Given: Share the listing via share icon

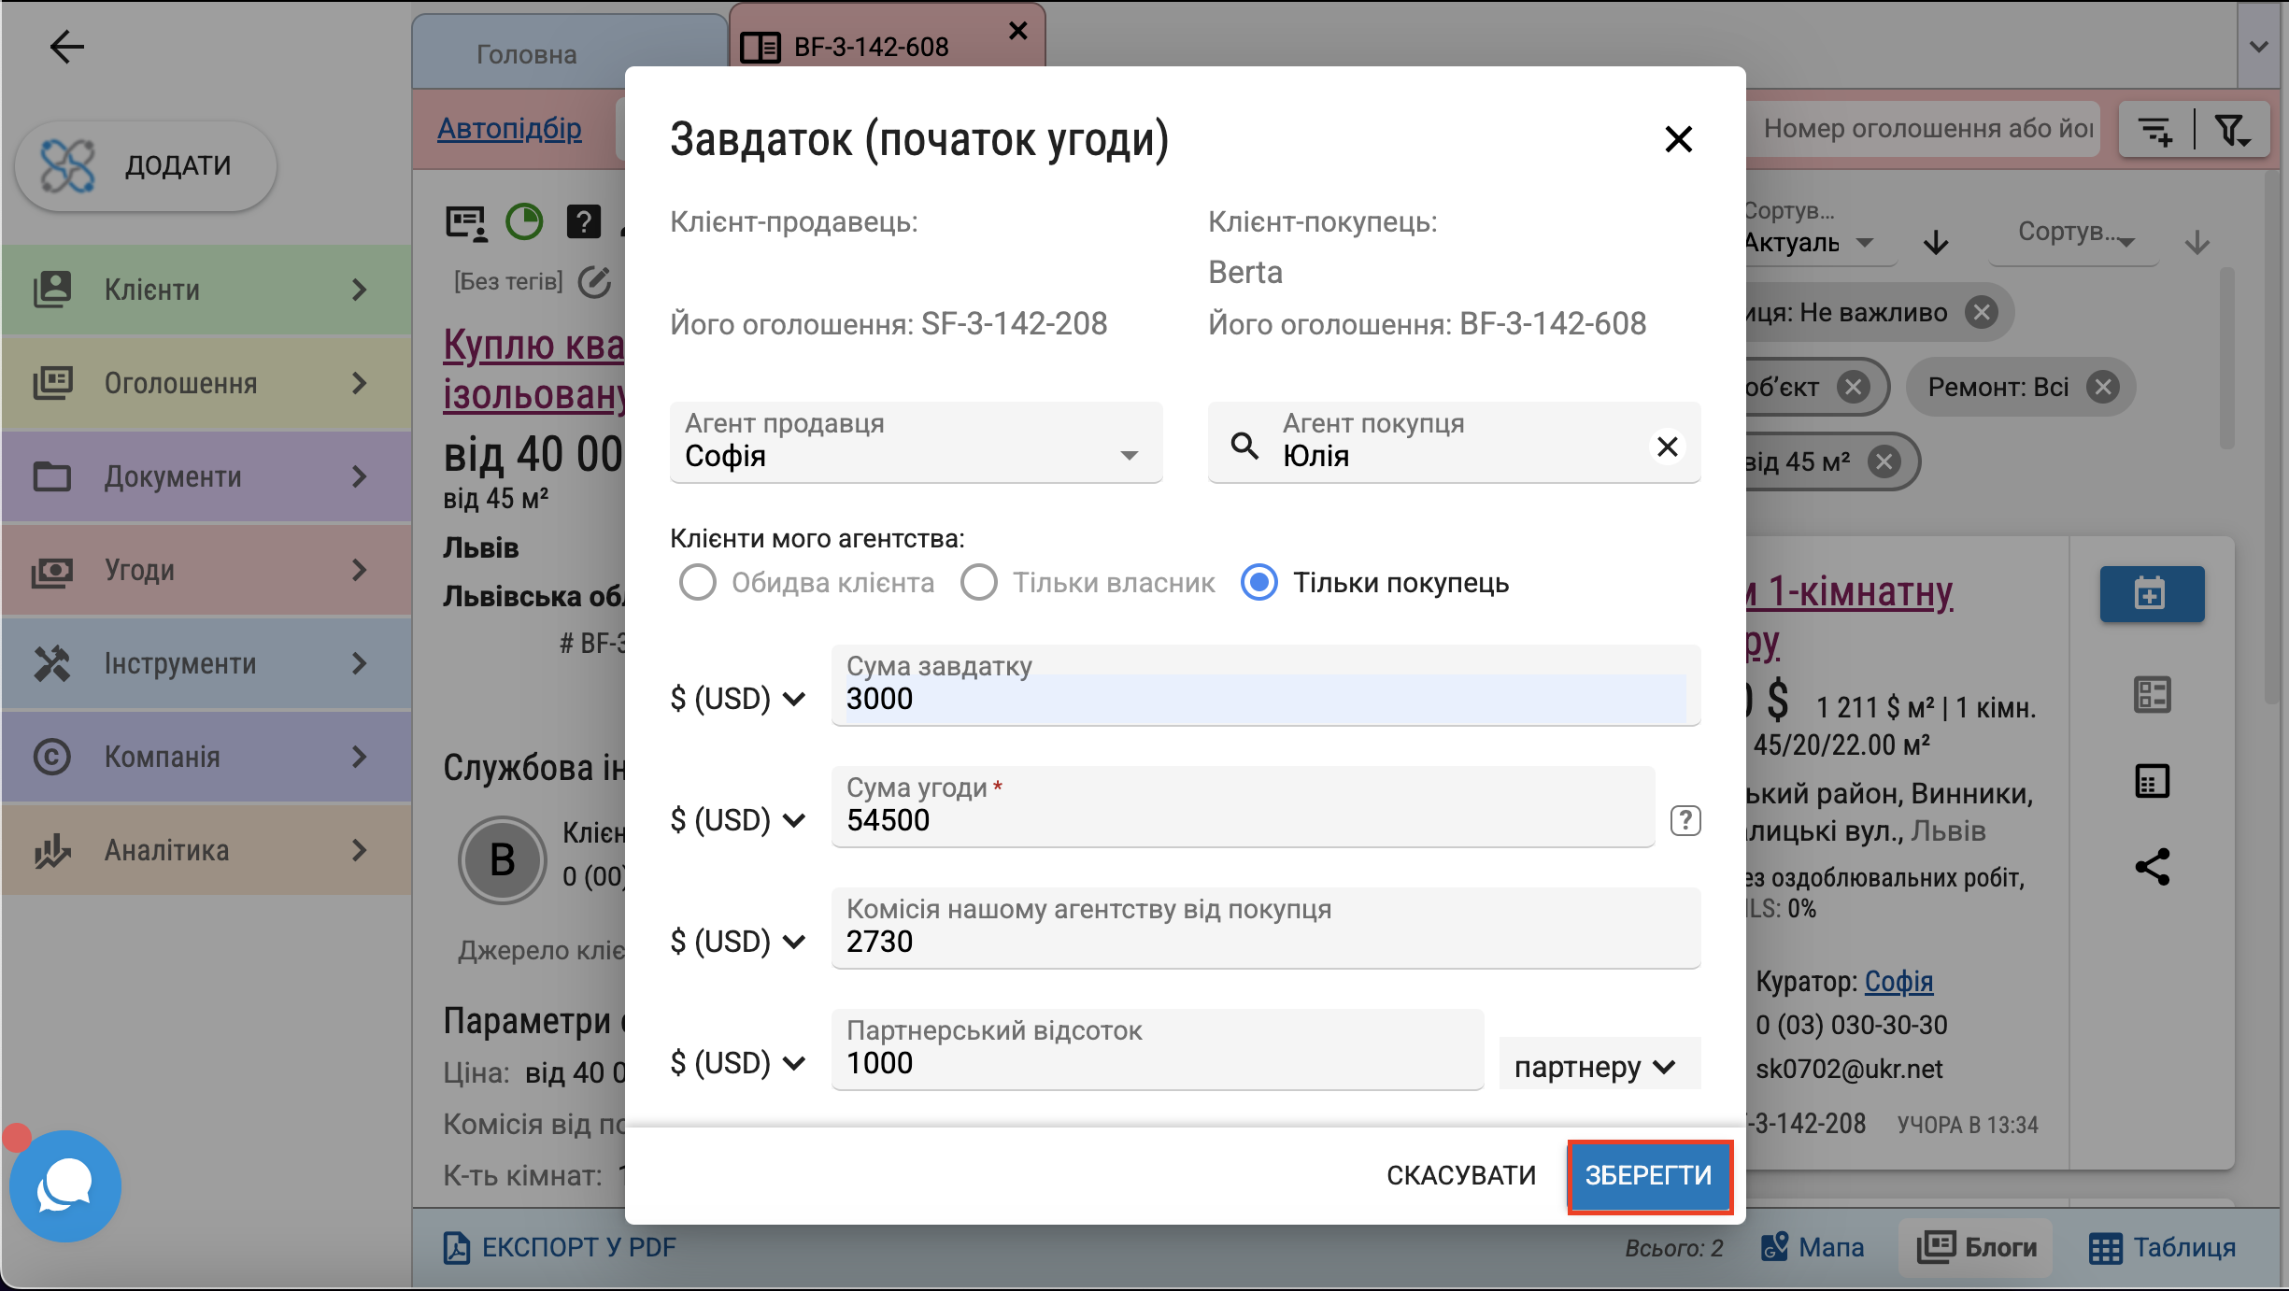Looking at the screenshot, I should (x=2153, y=867).
